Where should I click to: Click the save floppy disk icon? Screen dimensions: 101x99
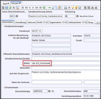coord(7,8)
